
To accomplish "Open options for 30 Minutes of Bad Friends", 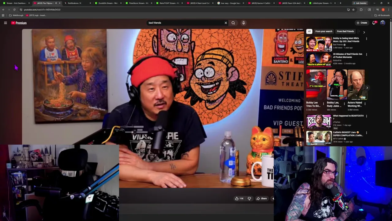I will [366, 55].
